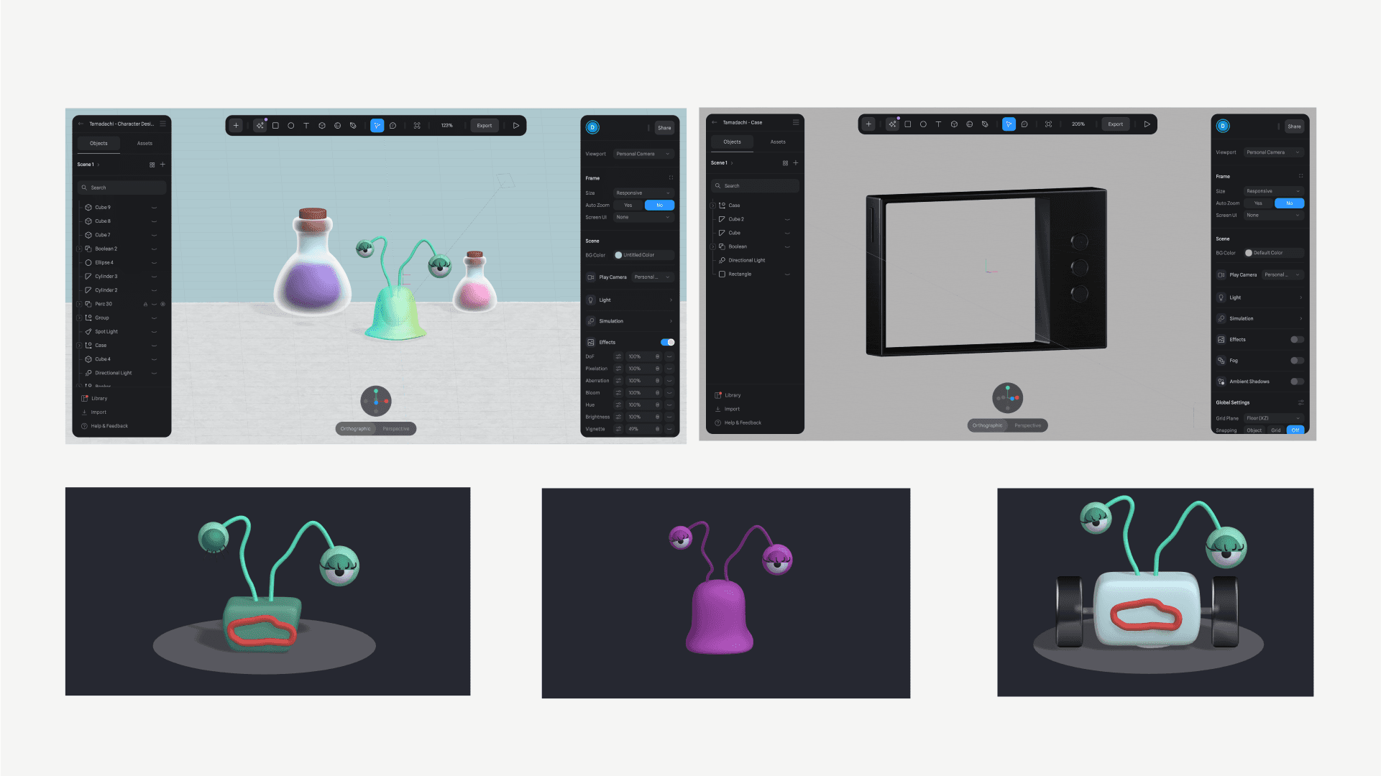Viewport: 1381px width, 776px height.
Task: Select the 3D cube tool in left toolbar
Action: [322, 126]
